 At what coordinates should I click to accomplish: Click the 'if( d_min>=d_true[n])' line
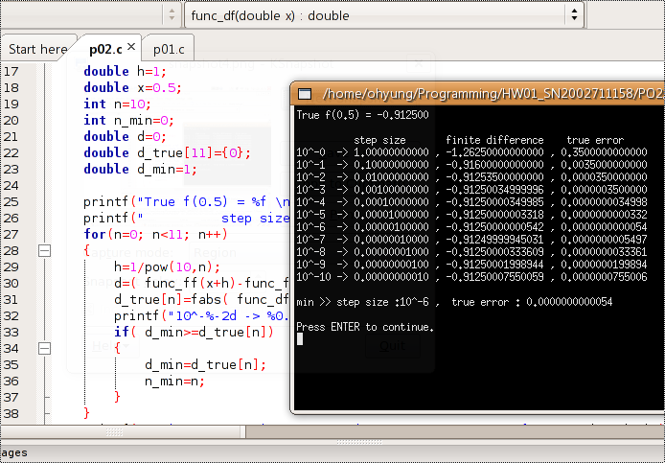(194, 332)
